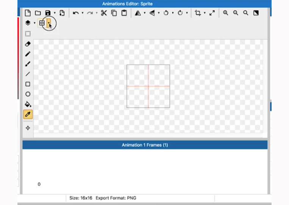Open the redo history dropdown
289x205 pixels.
point(97,13)
